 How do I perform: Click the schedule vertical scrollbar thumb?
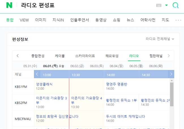click(x=172, y=94)
